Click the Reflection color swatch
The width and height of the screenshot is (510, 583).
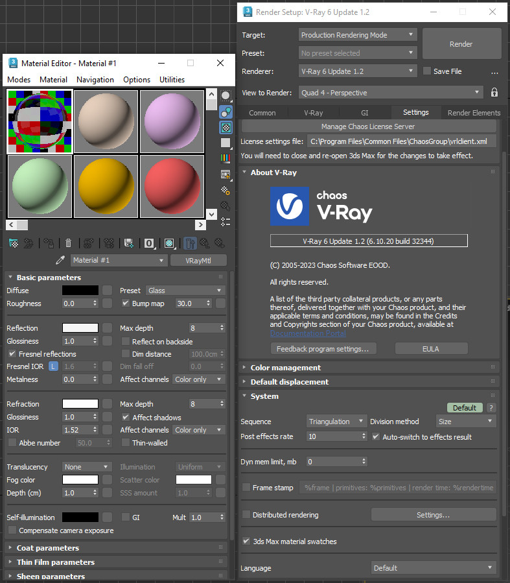(x=80, y=327)
